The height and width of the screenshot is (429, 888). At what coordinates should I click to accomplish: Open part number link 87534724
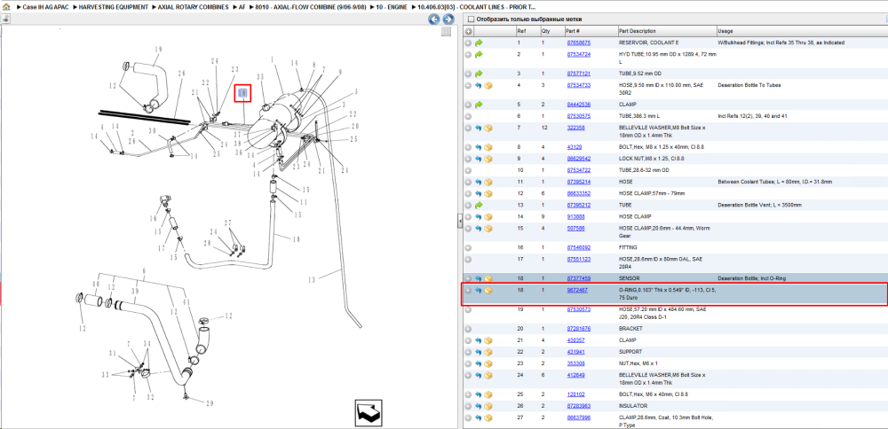coord(579,55)
